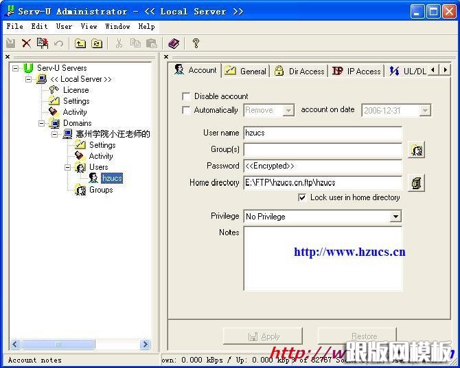Open the Window menu
This screenshot has width=460, height=368.
click(117, 26)
